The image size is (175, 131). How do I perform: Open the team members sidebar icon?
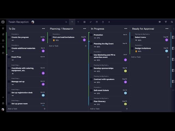(x=3, y=47)
